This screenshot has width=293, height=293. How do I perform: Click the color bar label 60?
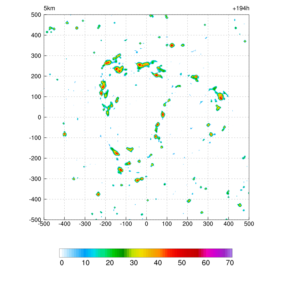pyautogui.click(x=206, y=263)
